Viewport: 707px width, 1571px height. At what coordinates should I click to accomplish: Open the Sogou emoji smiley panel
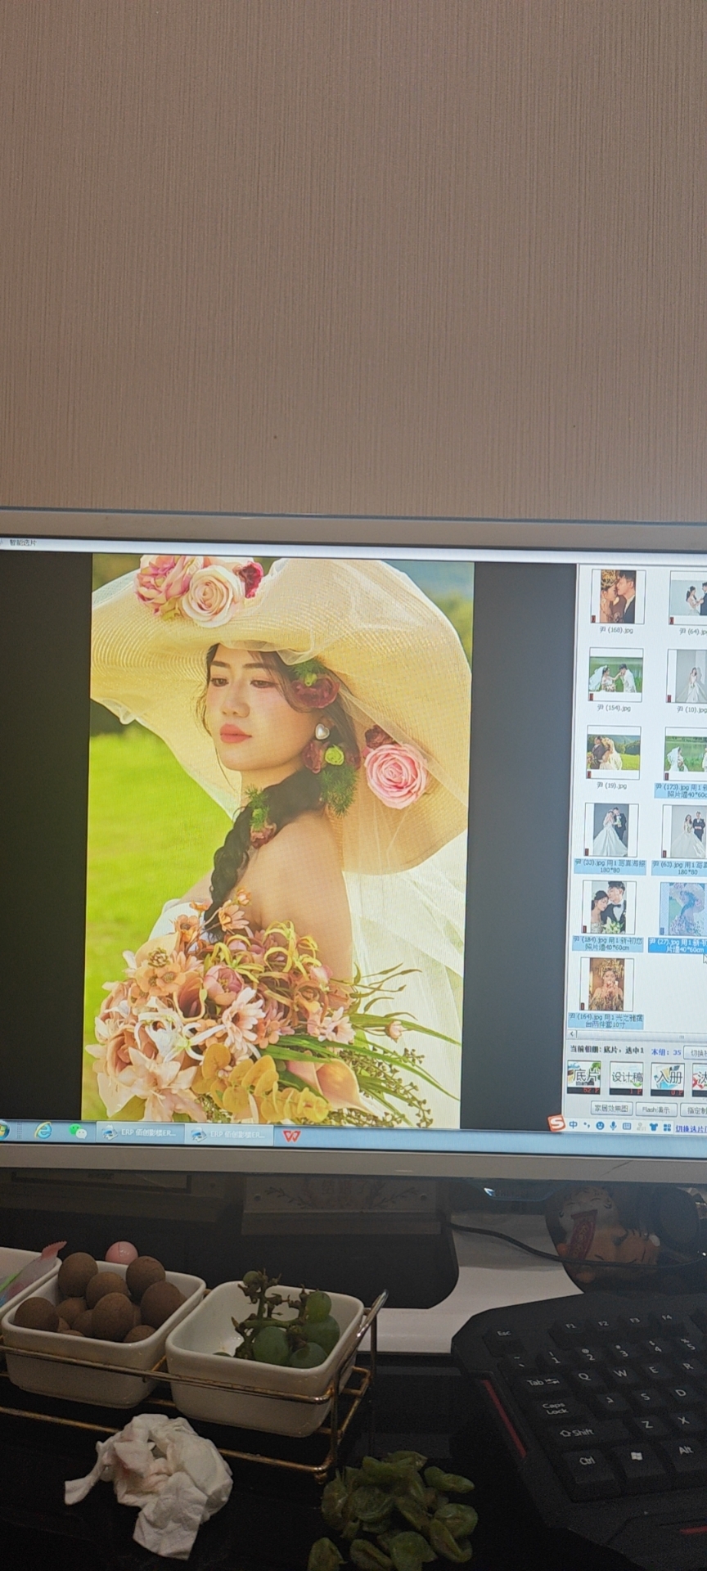[600, 1127]
